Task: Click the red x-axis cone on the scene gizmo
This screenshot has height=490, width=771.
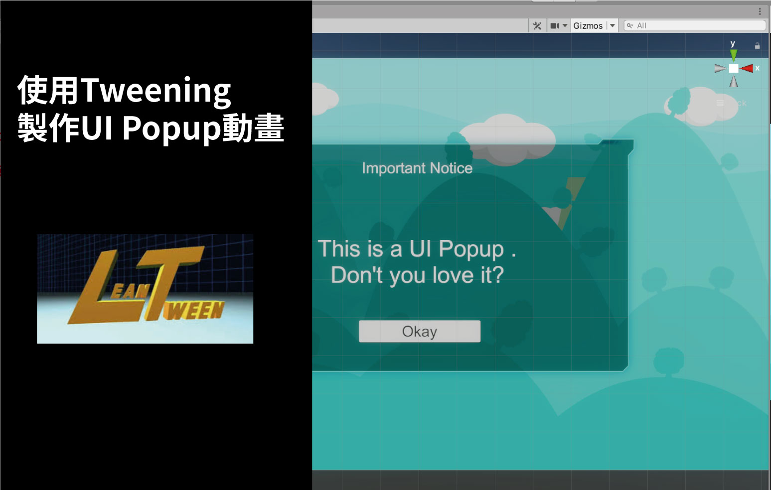Action: 748,68
